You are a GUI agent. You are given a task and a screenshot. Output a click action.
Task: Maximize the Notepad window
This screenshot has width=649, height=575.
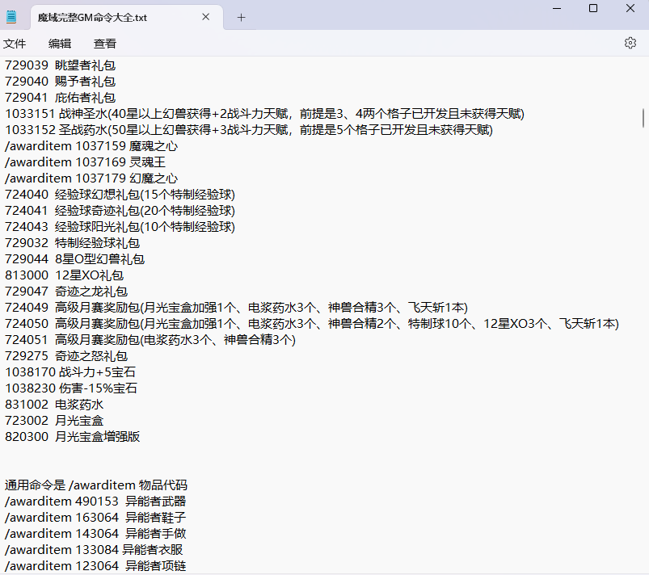(x=593, y=8)
